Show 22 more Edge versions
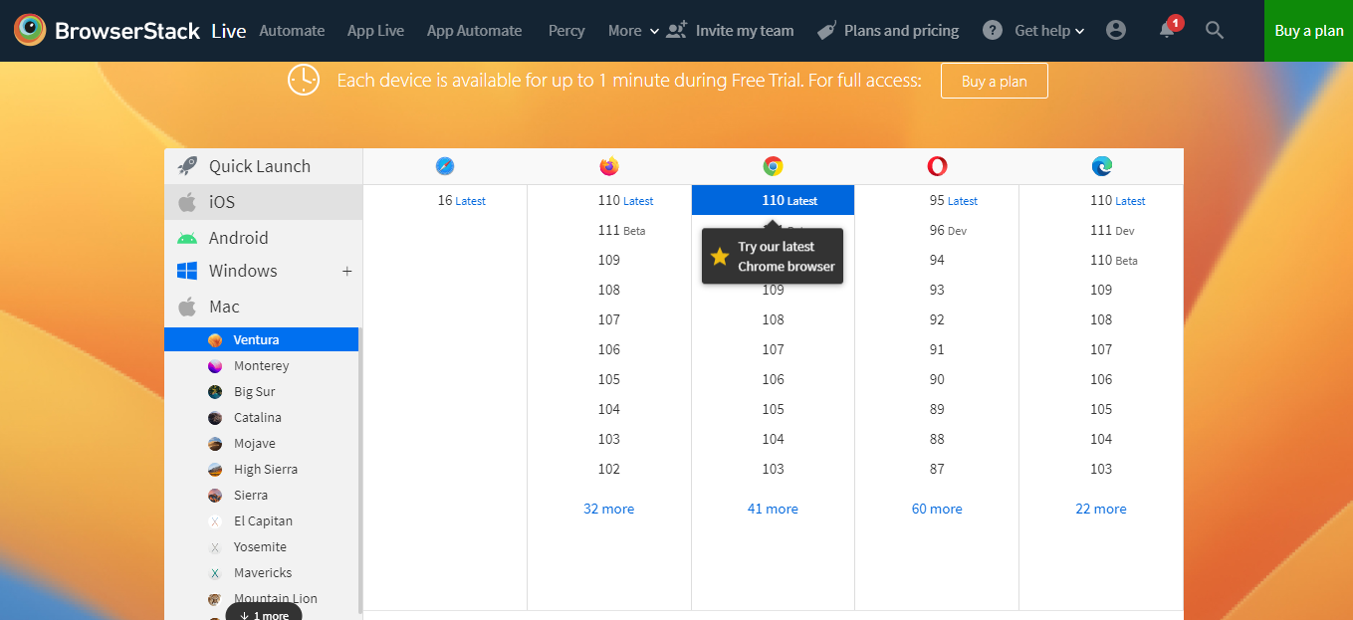 click(1101, 509)
